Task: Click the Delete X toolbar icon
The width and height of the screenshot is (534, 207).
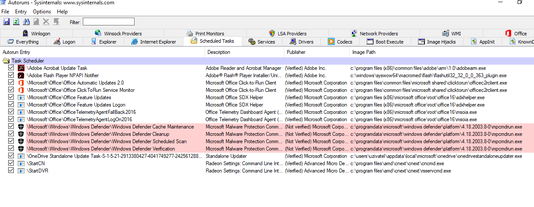Action: pyautogui.click(x=46, y=22)
